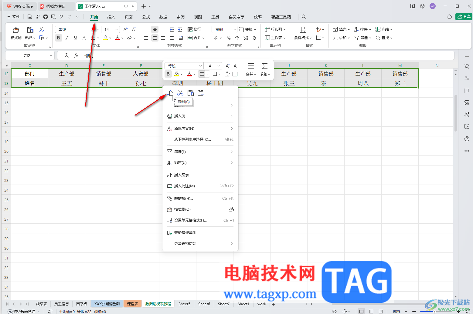Toggle Bold in the ribbon font group
This screenshot has height=314, width=473.
pos(59,38)
